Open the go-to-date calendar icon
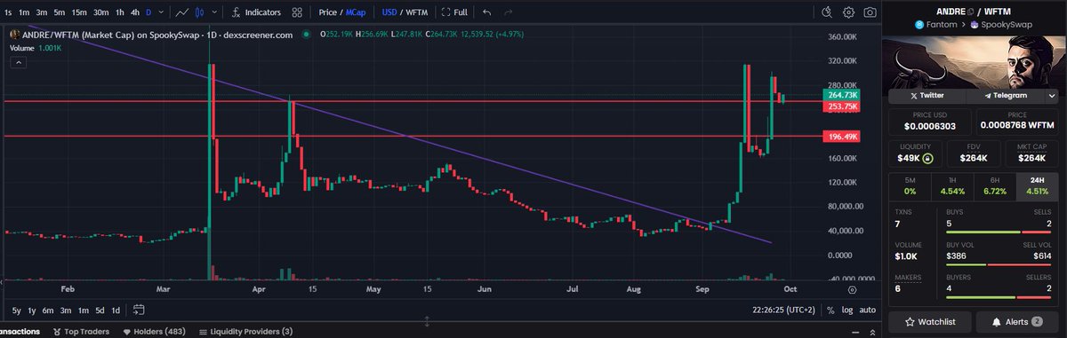This screenshot has width=1067, height=338. coord(139,310)
